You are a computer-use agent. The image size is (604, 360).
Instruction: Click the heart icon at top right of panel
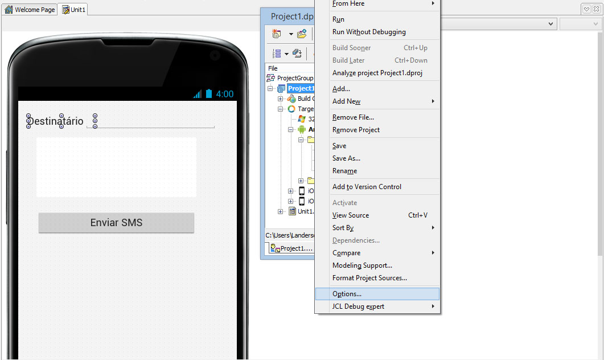click(587, 9)
